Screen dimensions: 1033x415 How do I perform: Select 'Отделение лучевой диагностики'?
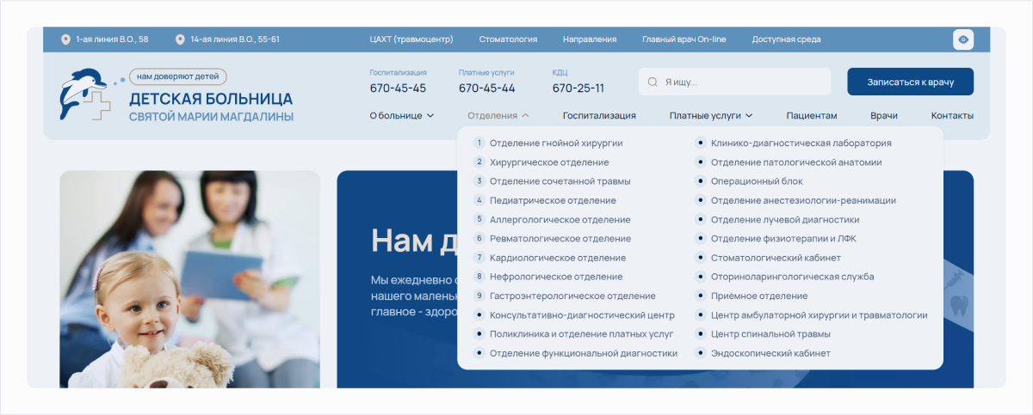(x=785, y=219)
